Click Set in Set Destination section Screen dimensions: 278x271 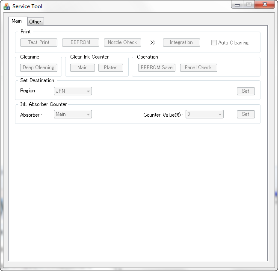point(246,91)
